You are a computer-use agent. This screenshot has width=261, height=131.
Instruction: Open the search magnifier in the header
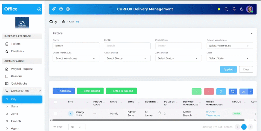click(x=226, y=9)
